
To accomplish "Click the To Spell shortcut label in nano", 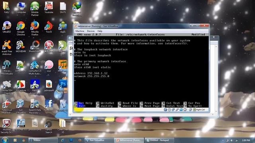I will [195, 106].
